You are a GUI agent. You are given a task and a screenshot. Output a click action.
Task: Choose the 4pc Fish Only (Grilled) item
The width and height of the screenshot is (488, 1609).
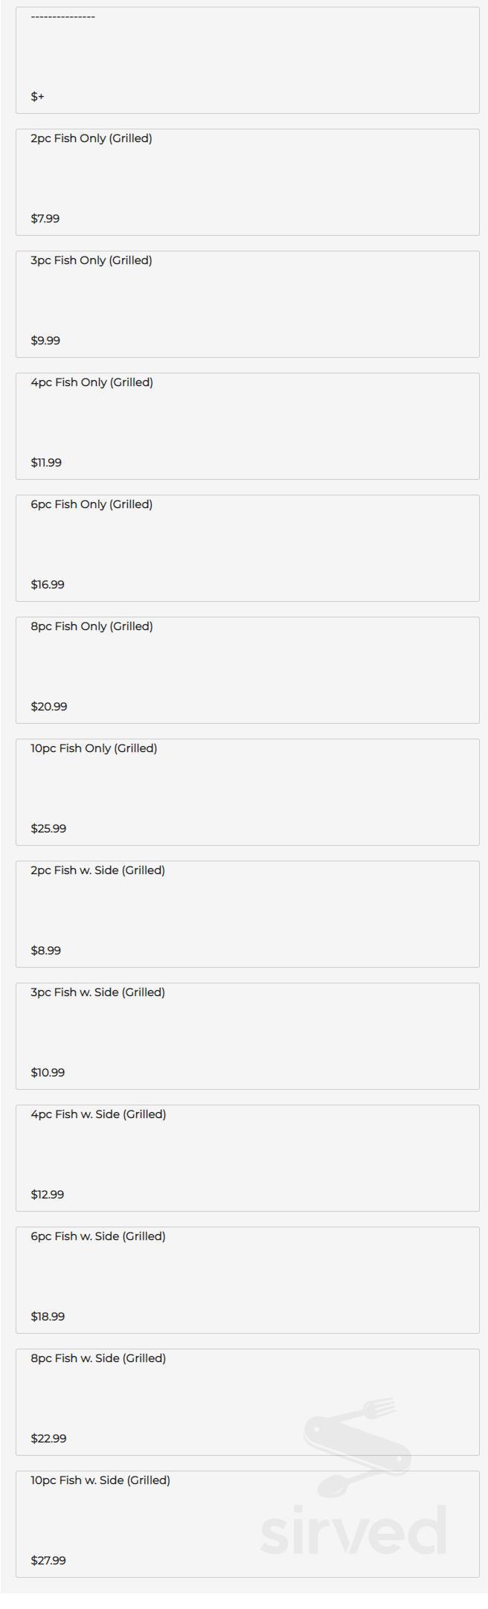click(91, 382)
